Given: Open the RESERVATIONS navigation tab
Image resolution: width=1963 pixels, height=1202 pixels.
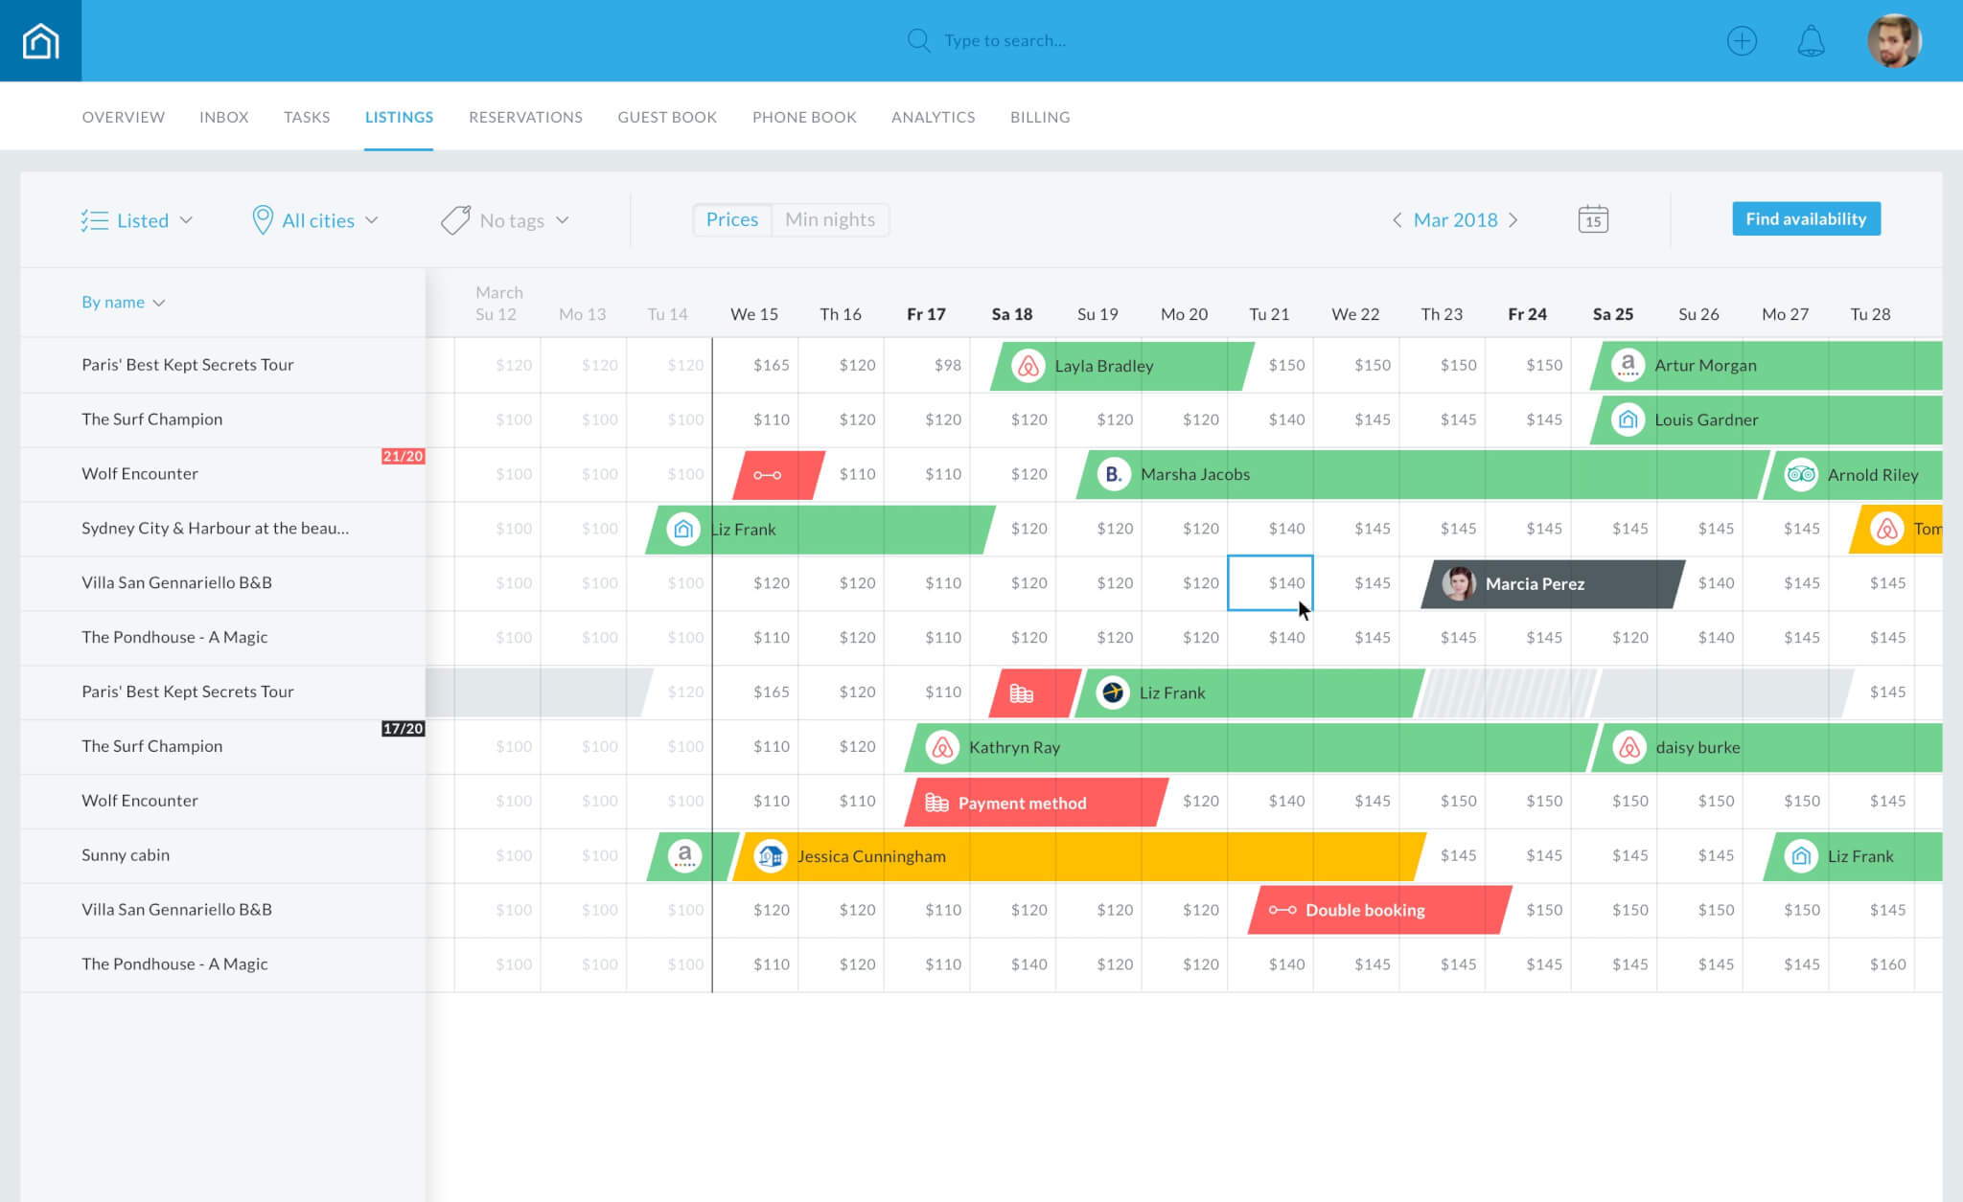Looking at the screenshot, I should click(526, 116).
